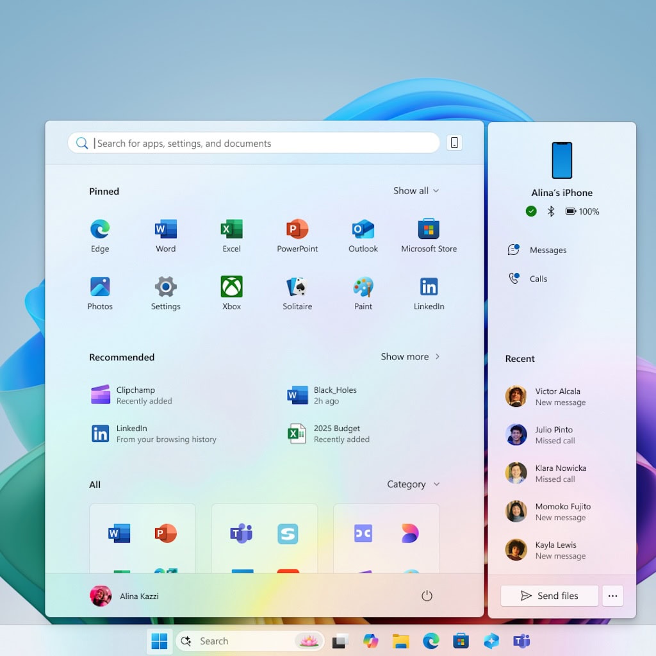
Task: Toggle the phone panel button beside search
Action: tap(454, 143)
